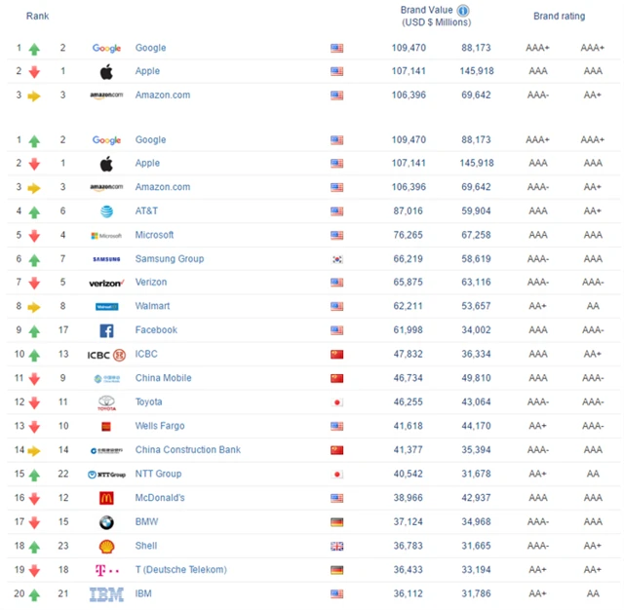
Task: Click the South Korea flag for Samsung
Action: 337,259
